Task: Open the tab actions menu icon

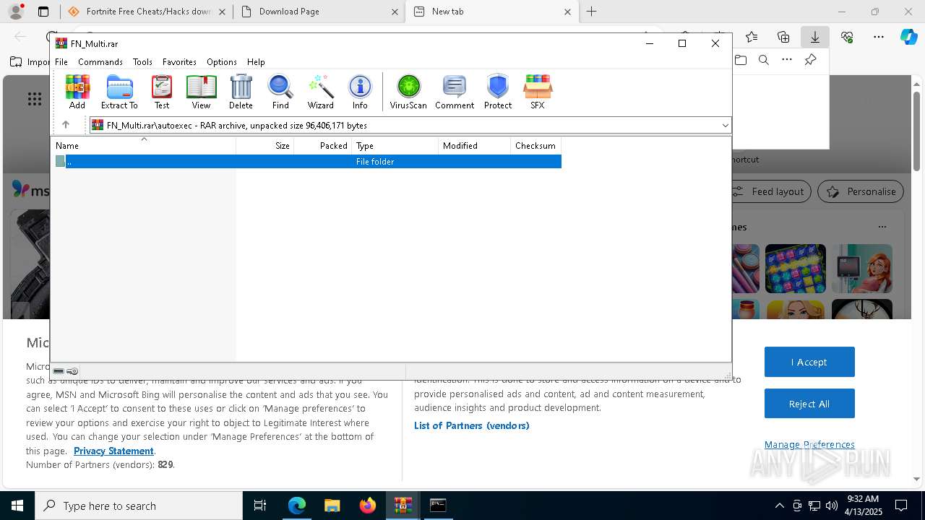Action: (43, 12)
